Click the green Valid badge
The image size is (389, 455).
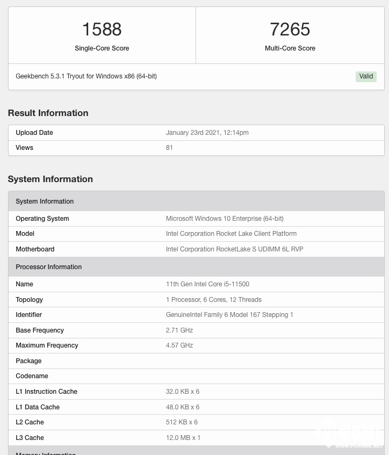[x=366, y=76]
